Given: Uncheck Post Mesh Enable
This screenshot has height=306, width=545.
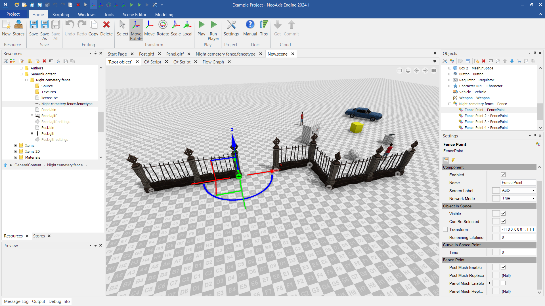Looking at the screenshot, I should [x=503, y=267].
